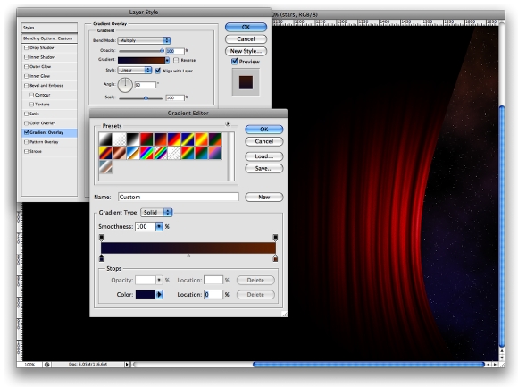Screen dimensions: 518x387
Task: Open the status bar info arrow
Action: (127, 364)
